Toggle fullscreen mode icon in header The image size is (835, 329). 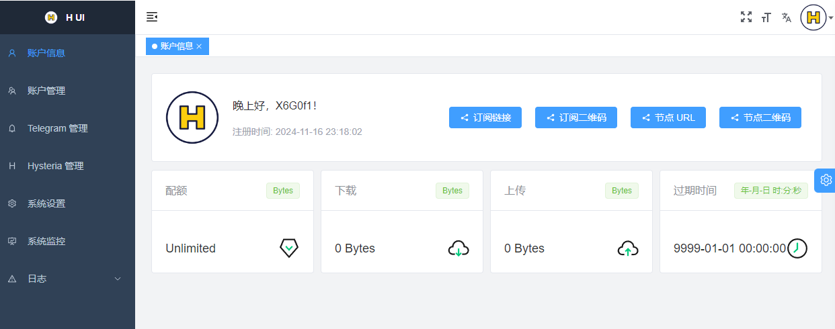(x=746, y=17)
